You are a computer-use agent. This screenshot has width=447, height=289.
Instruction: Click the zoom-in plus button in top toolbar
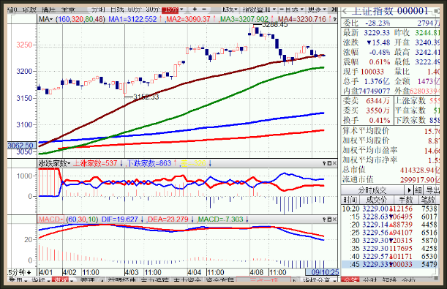click(195, 10)
